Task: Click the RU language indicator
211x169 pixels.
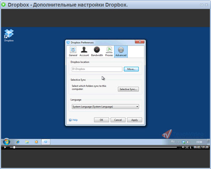Action: (173, 141)
